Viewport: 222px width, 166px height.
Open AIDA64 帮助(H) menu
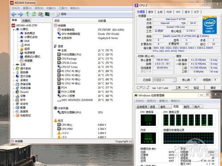click(x=75, y=8)
